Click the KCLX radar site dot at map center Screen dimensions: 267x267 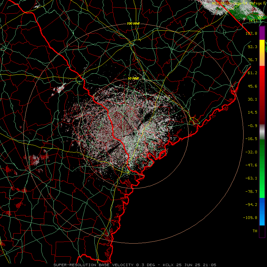[x=134, y=133]
